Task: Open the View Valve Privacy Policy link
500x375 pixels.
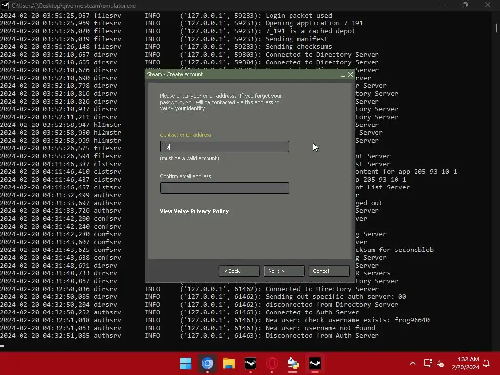Action: (x=194, y=211)
